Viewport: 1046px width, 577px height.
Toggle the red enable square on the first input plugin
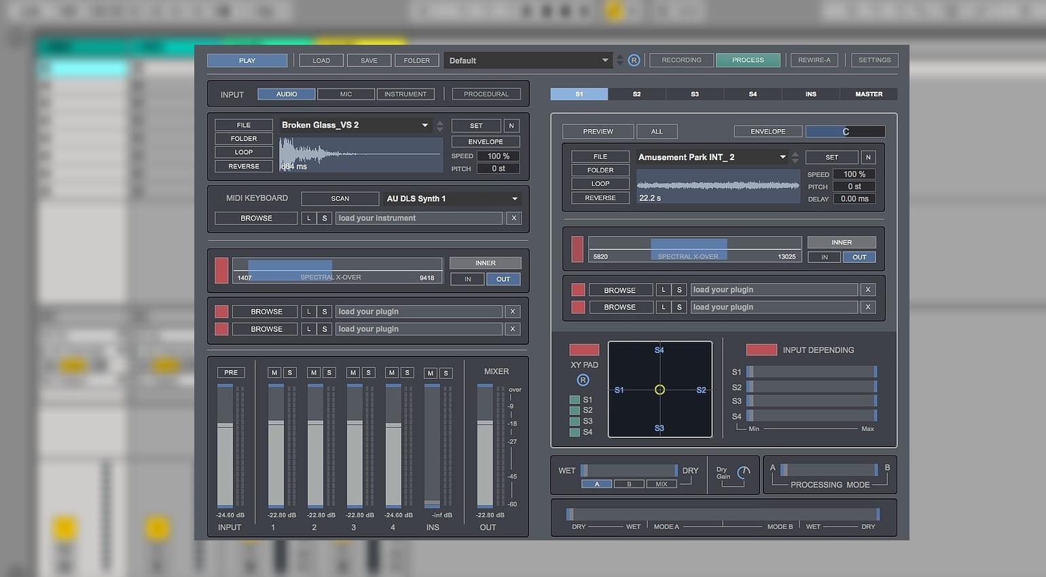point(221,312)
